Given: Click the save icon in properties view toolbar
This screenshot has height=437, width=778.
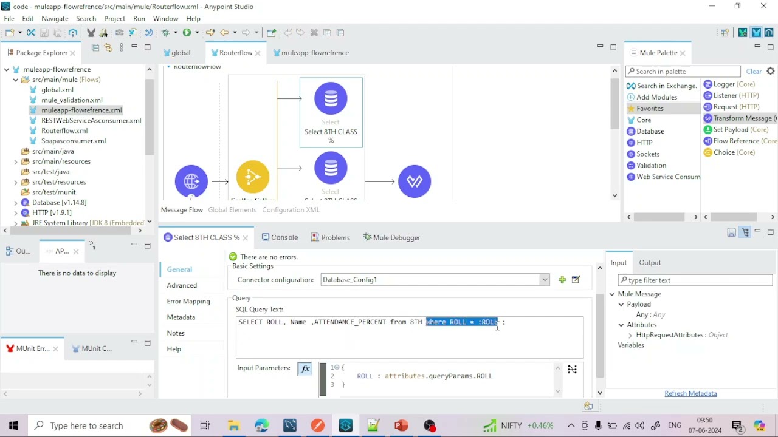Looking at the screenshot, I should point(732,232).
